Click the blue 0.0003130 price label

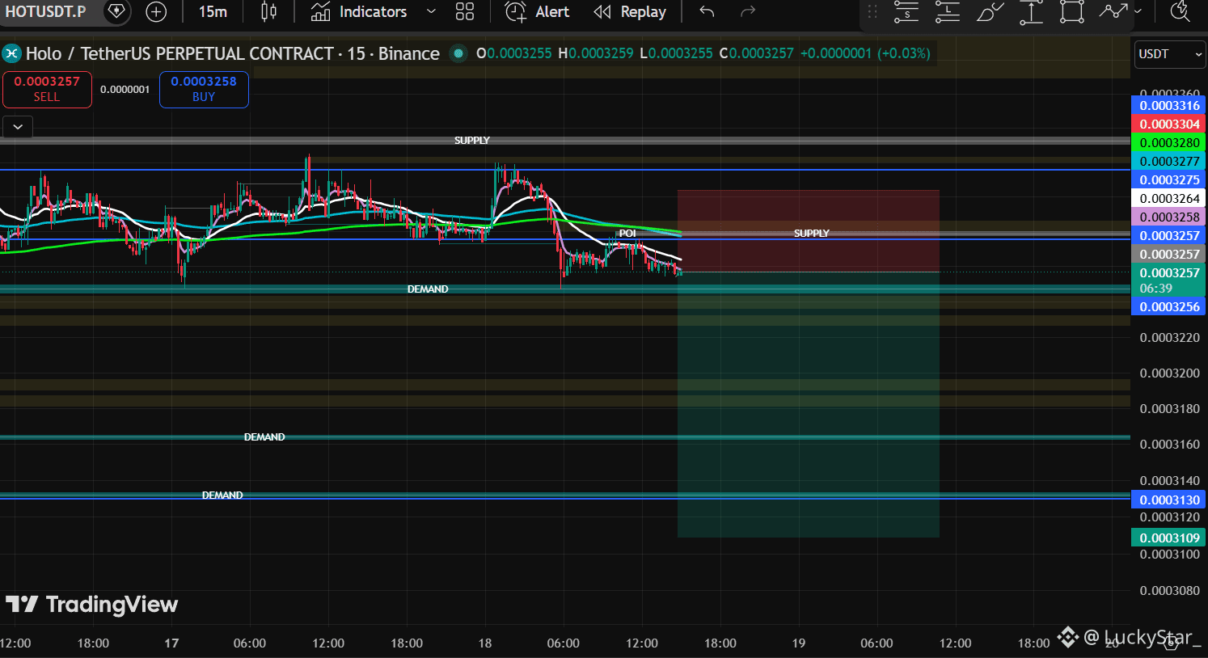click(x=1168, y=500)
